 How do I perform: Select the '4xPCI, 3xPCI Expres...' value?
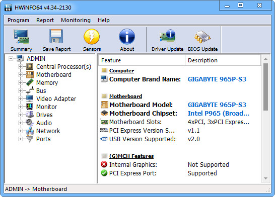pos(219,122)
